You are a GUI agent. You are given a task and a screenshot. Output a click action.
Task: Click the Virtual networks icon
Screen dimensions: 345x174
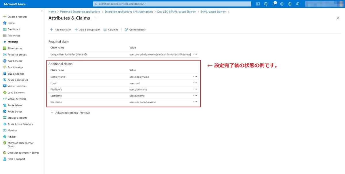click(5, 99)
